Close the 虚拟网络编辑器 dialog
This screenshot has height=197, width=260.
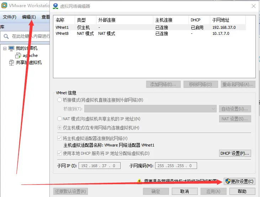tap(254, 6)
